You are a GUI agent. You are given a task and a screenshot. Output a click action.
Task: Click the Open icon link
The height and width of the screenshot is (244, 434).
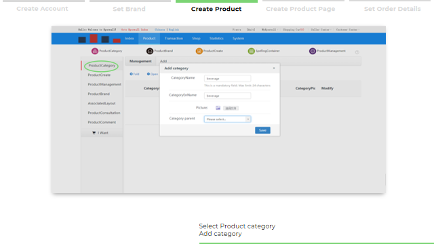[153, 74]
